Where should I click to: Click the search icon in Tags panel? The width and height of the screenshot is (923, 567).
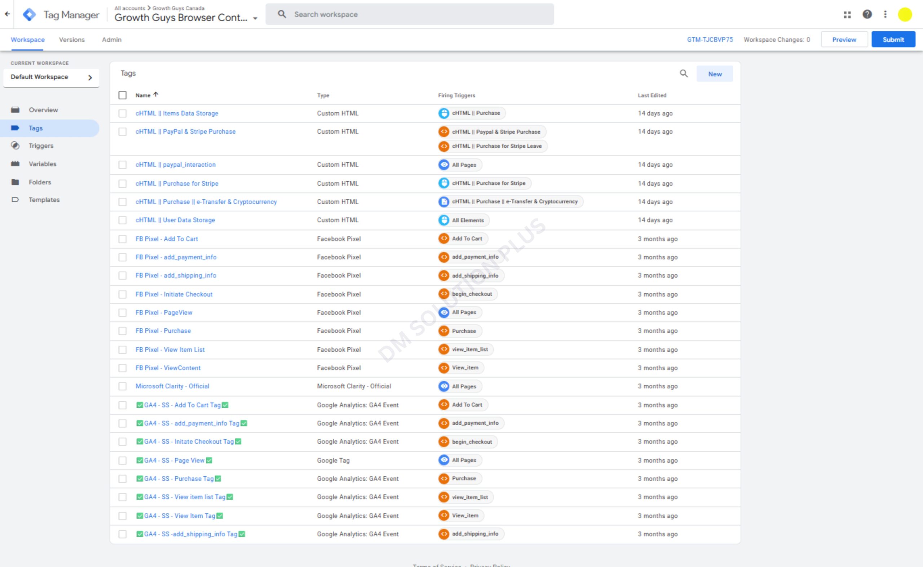point(684,73)
